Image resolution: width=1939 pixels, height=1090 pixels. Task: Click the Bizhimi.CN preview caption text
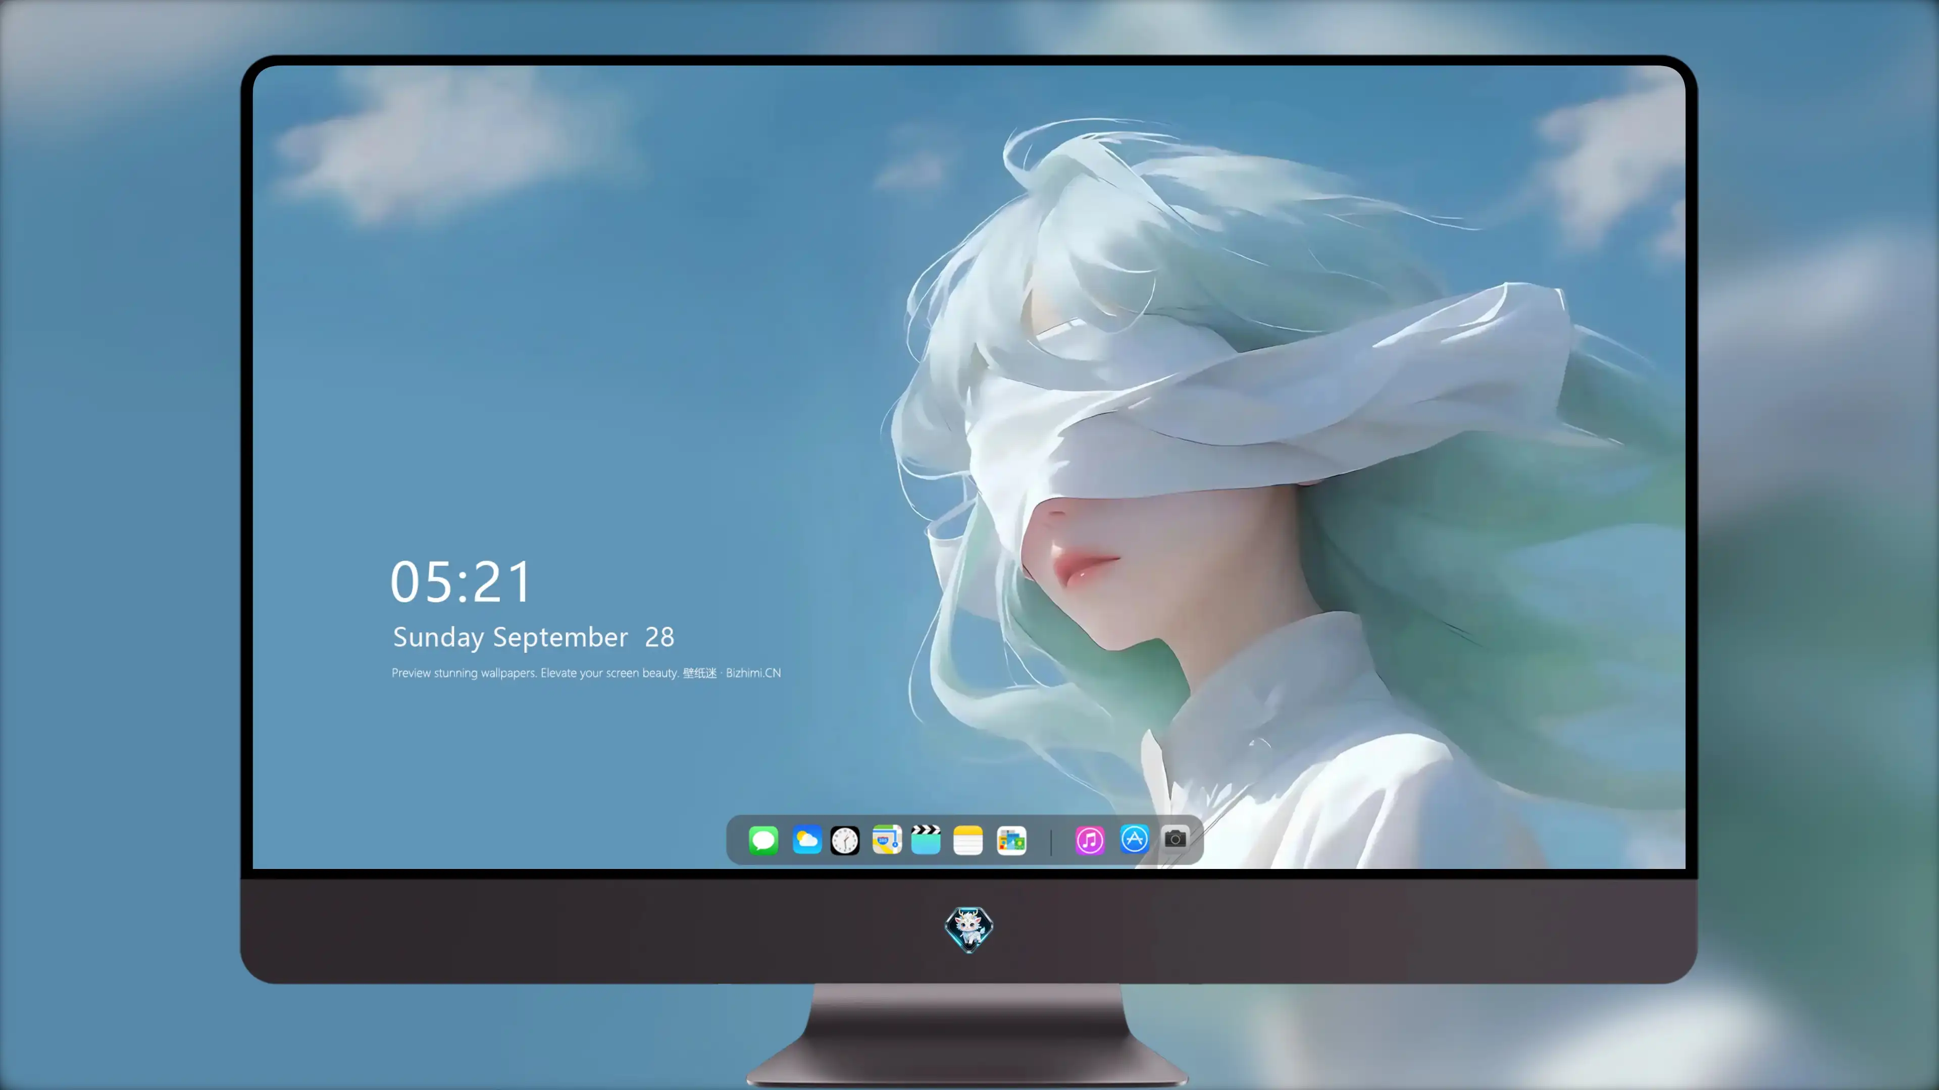(x=586, y=673)
